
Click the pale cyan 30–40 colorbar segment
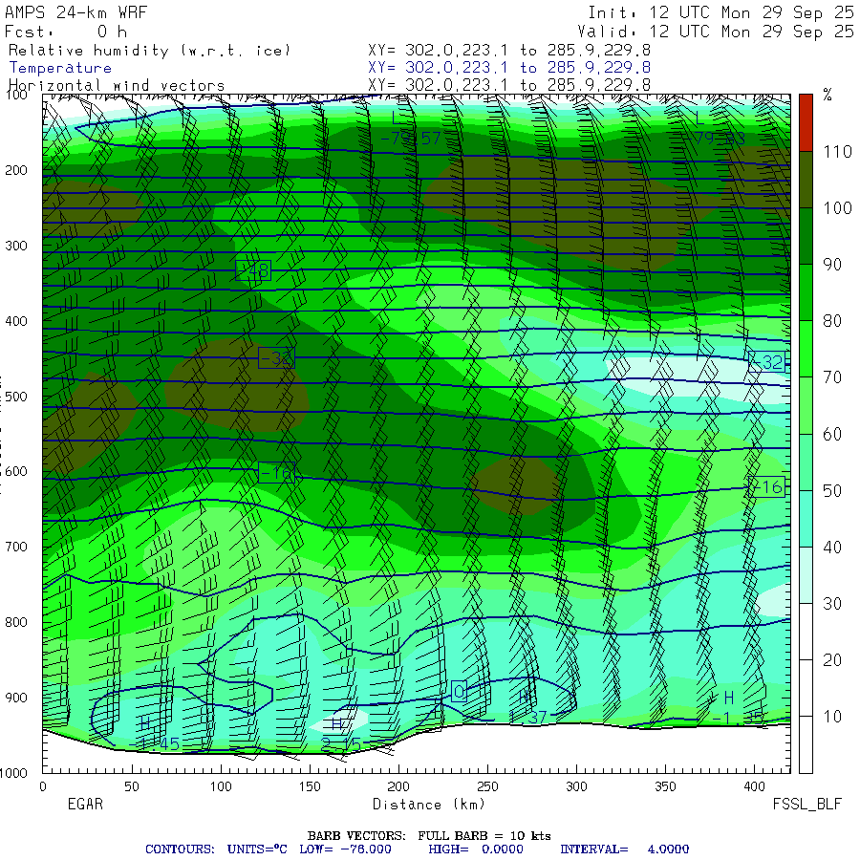click(806, 575)
